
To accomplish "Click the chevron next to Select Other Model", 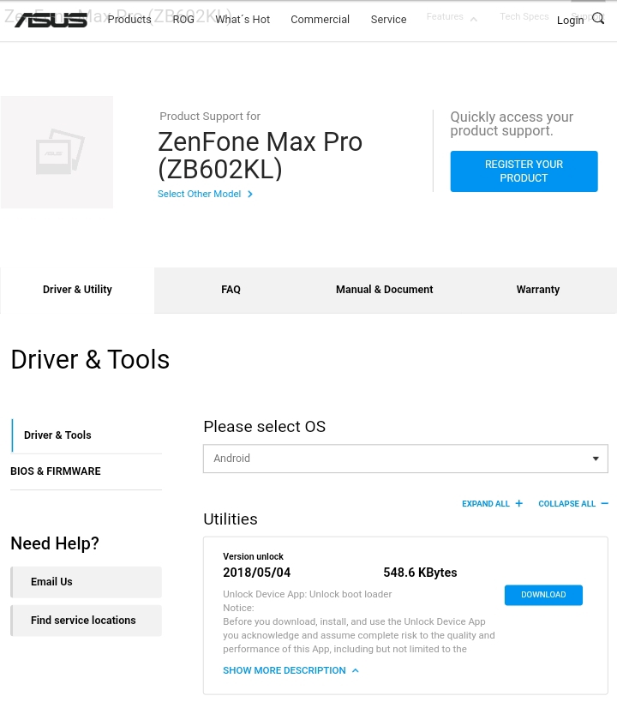I will (x=250, y=194).
